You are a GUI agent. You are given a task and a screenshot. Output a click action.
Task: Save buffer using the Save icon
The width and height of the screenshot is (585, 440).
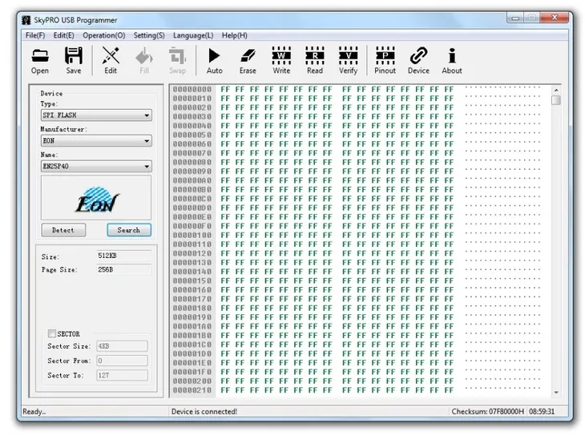[74, 60]
